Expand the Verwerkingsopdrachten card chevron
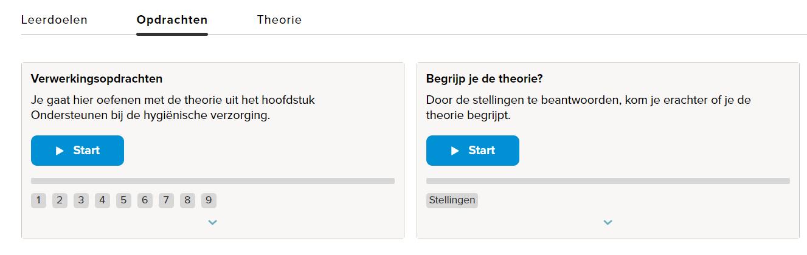Image resolution: width=807 pixels, height=255 pixels. point(212,222)
